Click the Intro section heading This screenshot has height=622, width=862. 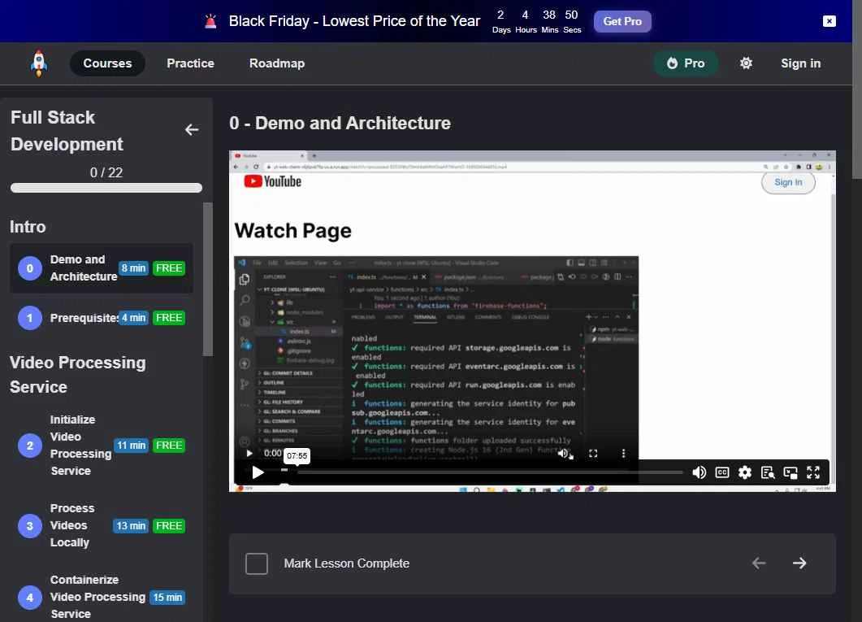point(28,227)
